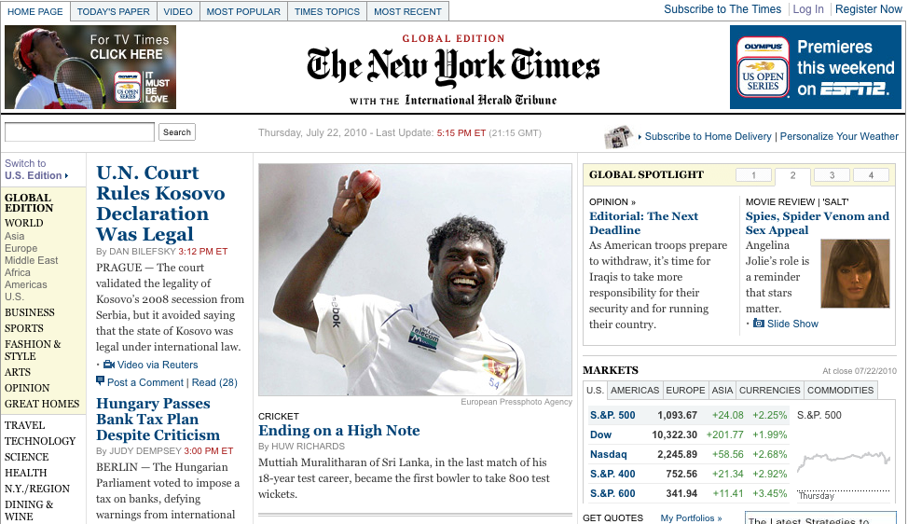Open the Arts section
The image size is (908, 524).
pyautogui.click(x=18, y=372)
